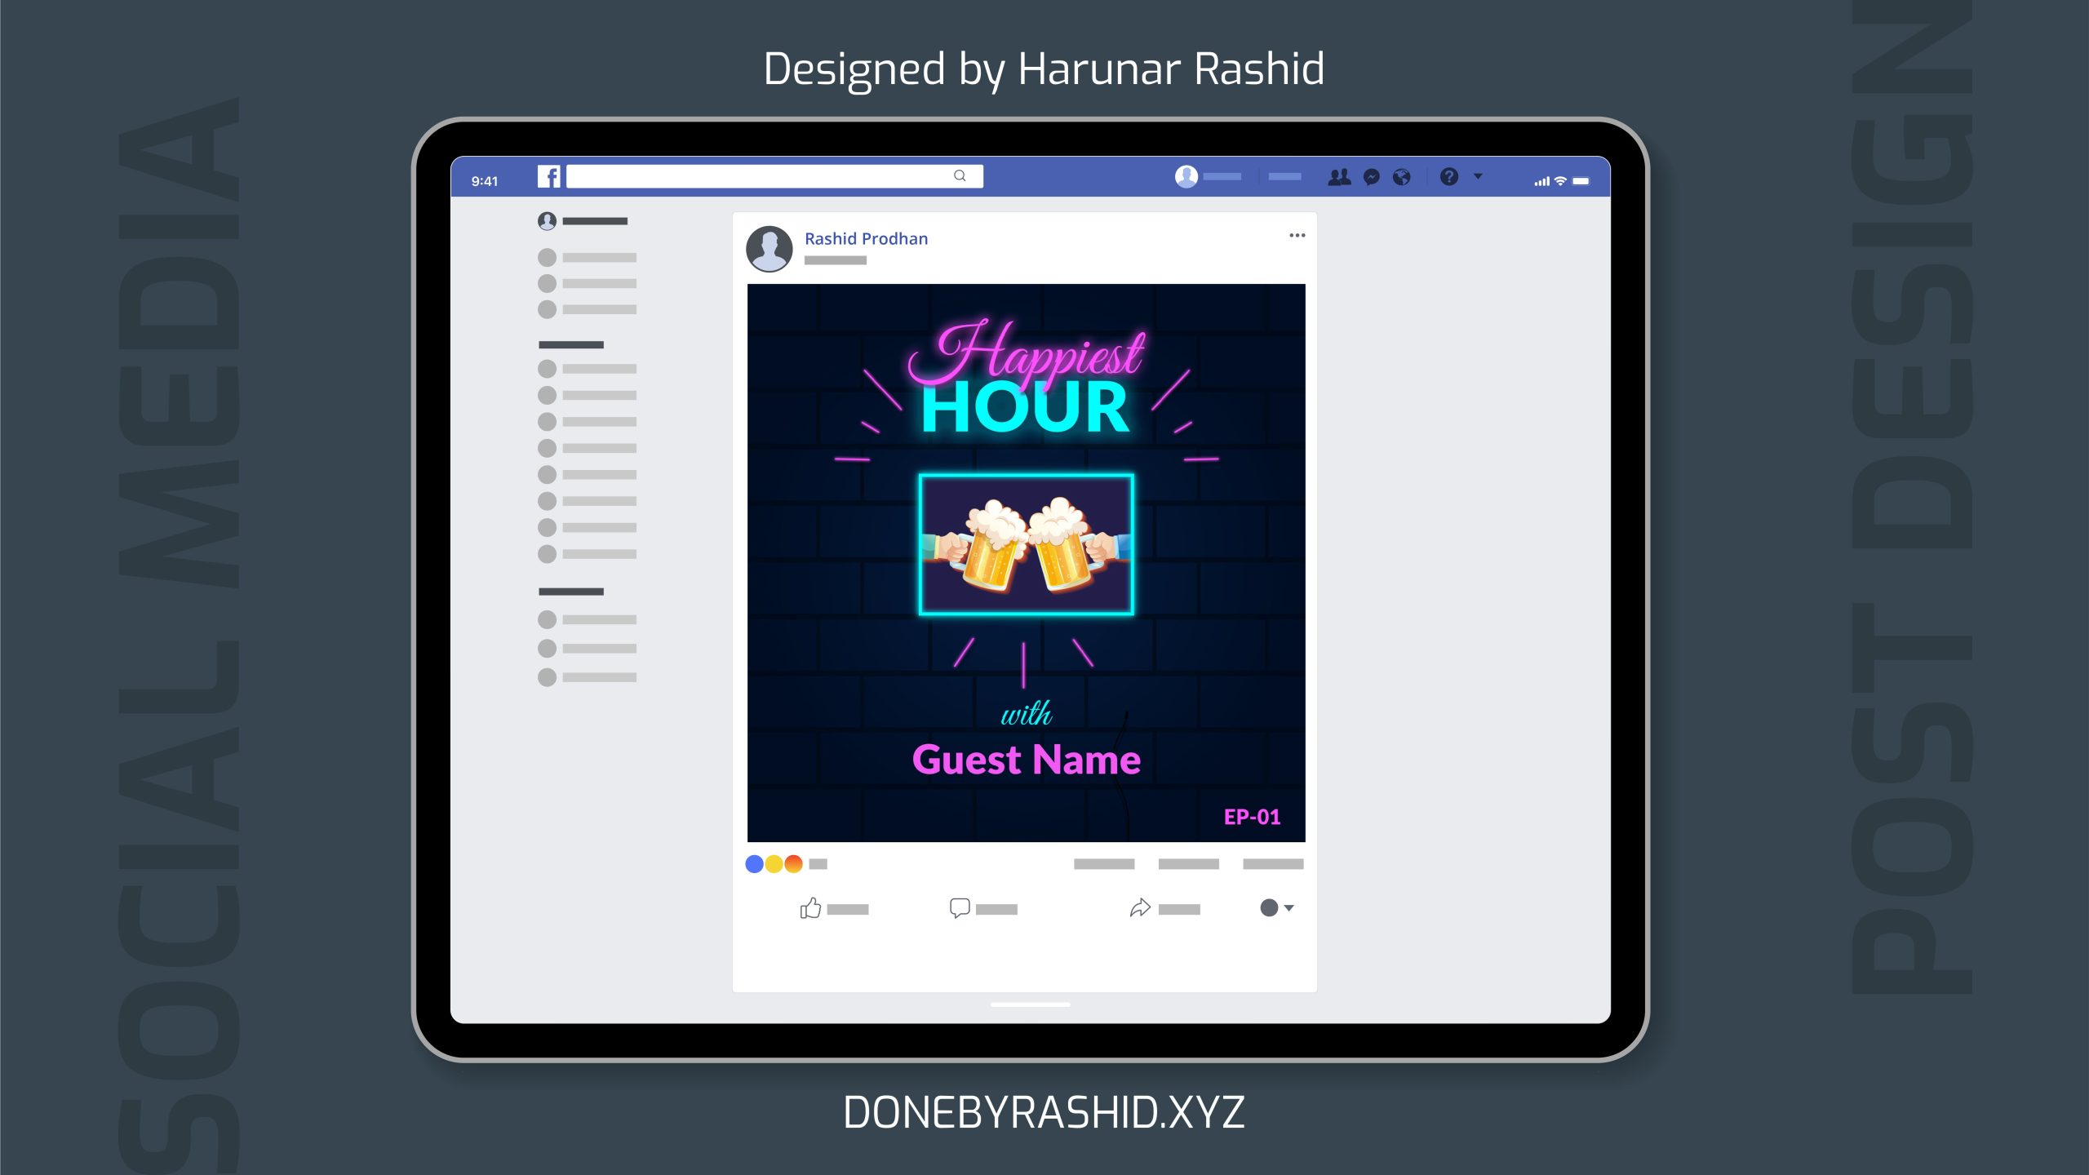Click top bar profile avatar
Viewport: 2089px width, 1175px height.
1186,176
